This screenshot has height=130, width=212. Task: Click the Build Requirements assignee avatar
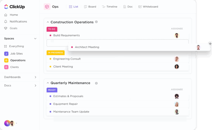point(177,35)
